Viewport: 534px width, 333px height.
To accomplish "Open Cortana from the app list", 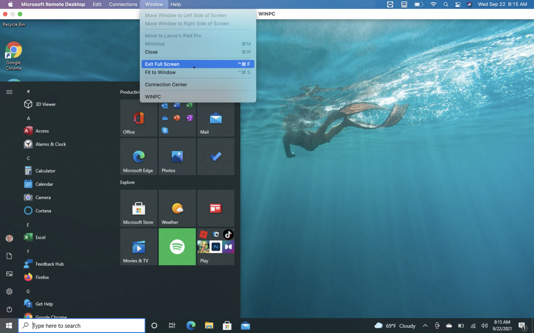I will (37, 211).
